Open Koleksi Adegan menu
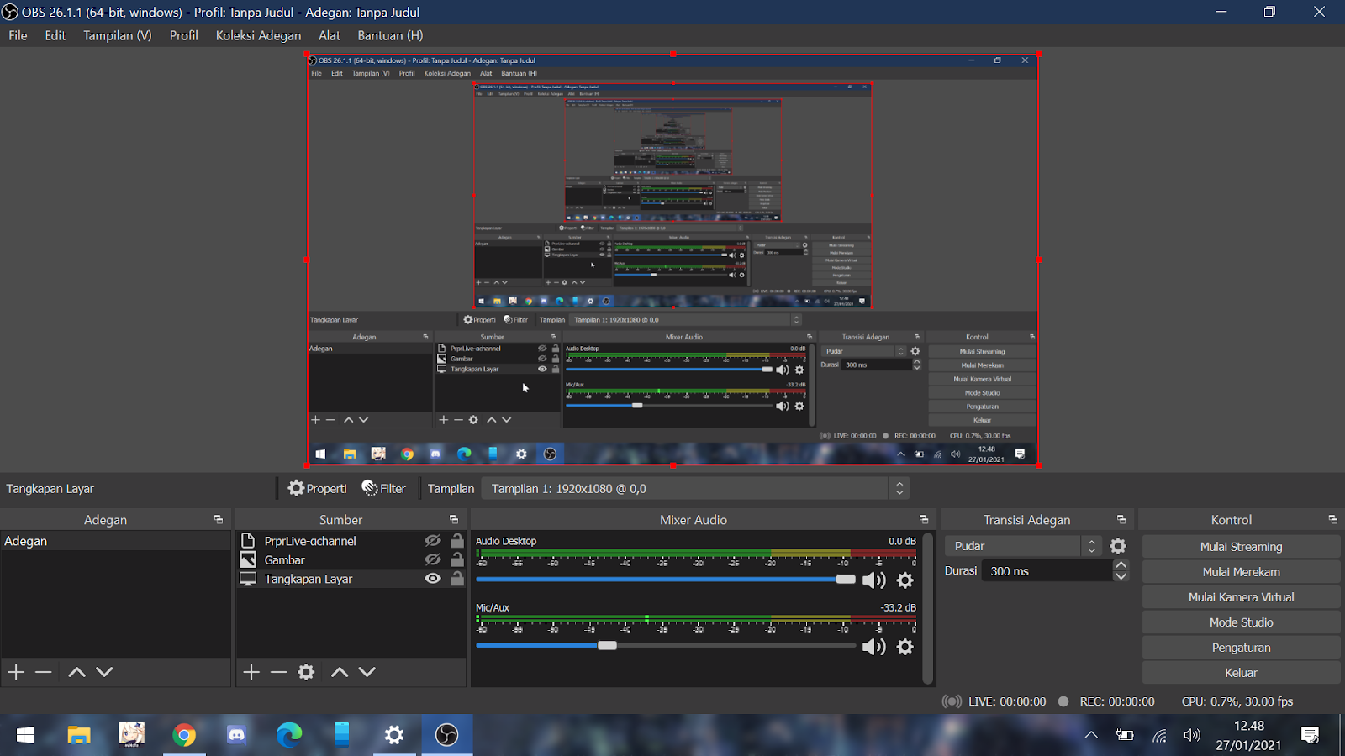 (258, 35)
